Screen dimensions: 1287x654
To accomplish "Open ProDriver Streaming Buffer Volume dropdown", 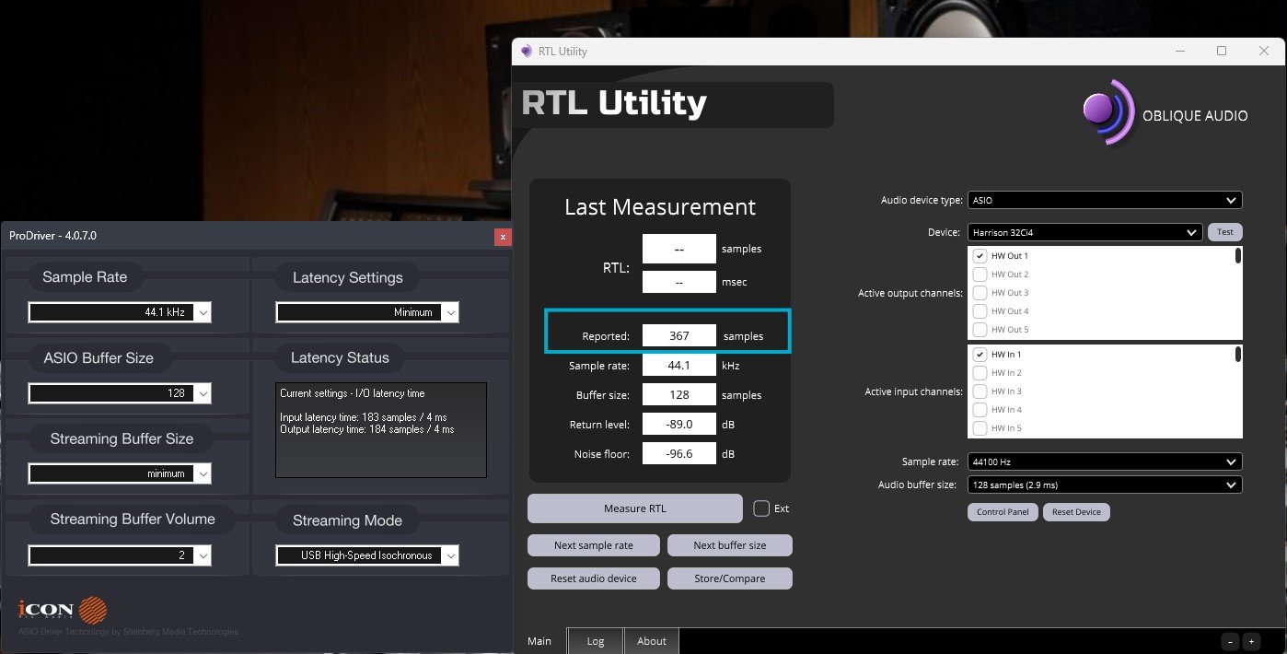I will click(x=120, y=555).
